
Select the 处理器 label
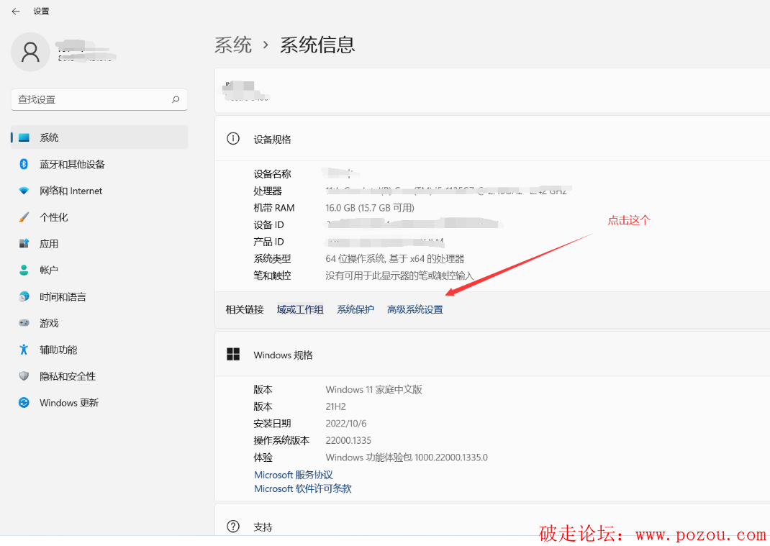point(268,191)
